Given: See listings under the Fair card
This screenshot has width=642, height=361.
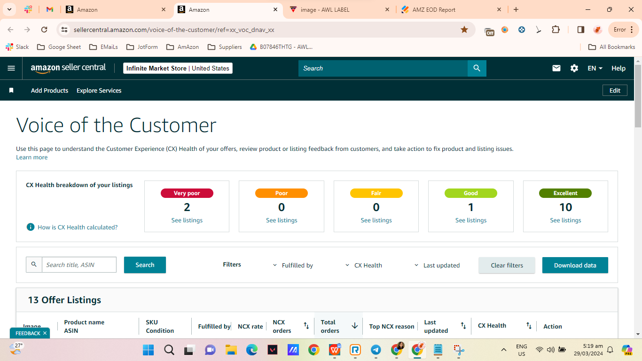Looking at the screenshot, I should (x=376, y=220).
